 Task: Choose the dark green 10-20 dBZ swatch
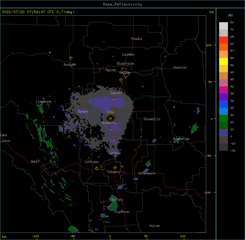pos(223,126)
